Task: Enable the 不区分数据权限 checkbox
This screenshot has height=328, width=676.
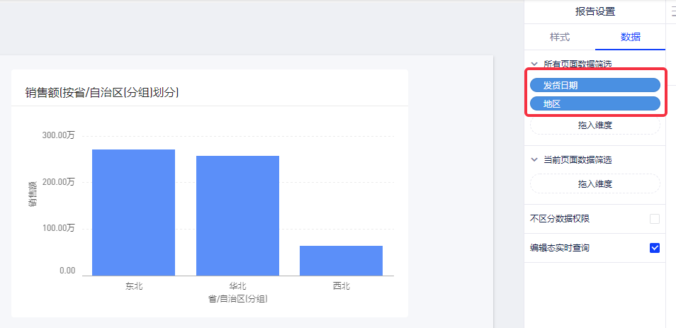Action: click(x=655, y=219)
